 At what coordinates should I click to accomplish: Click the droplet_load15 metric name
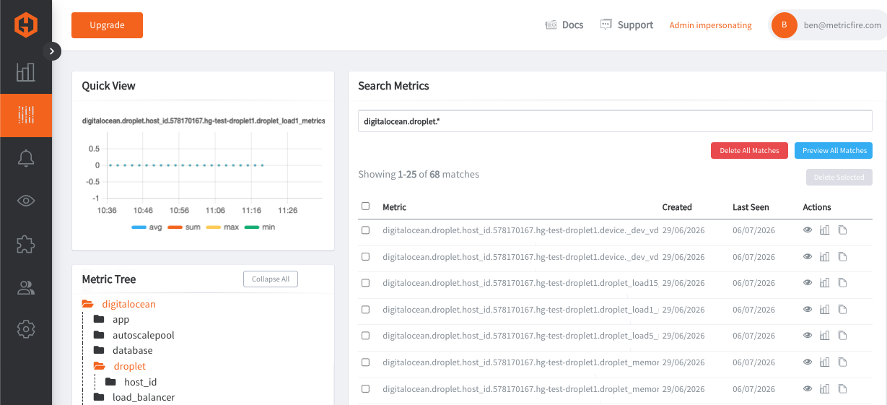520,283
